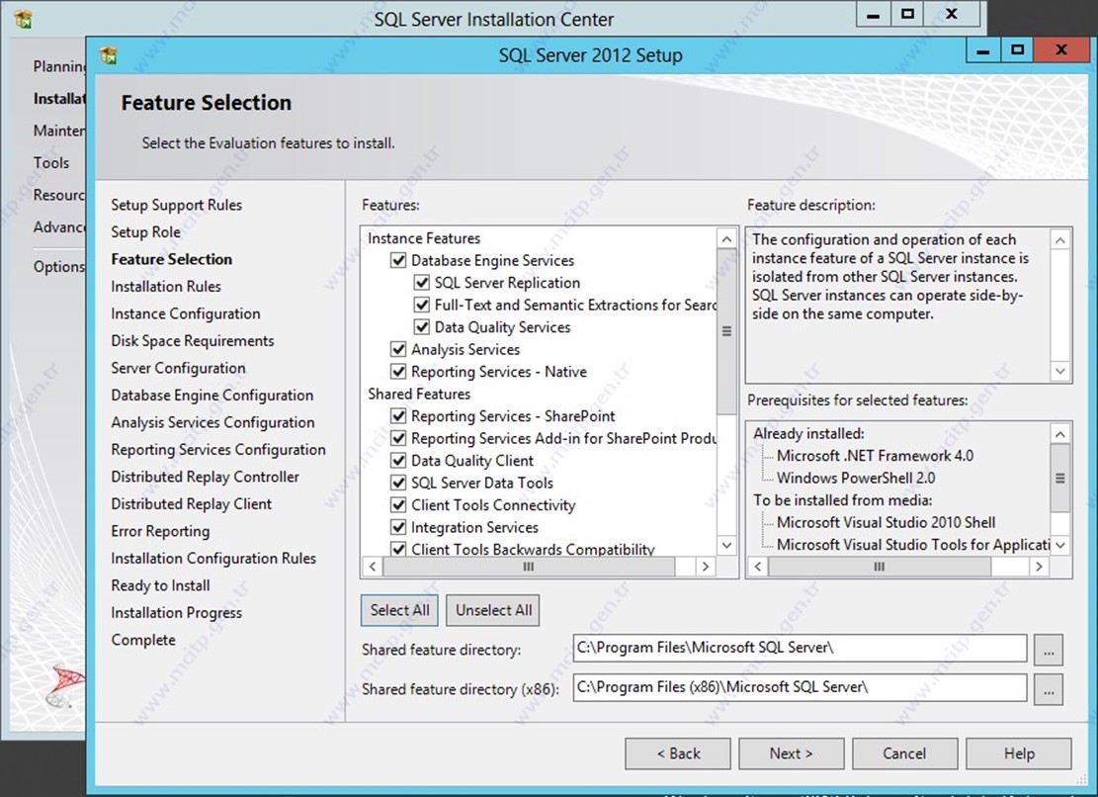Click the Features list scroll left arrow
The width and height of the screenshot is (1098, 797).
pos(374,566)
